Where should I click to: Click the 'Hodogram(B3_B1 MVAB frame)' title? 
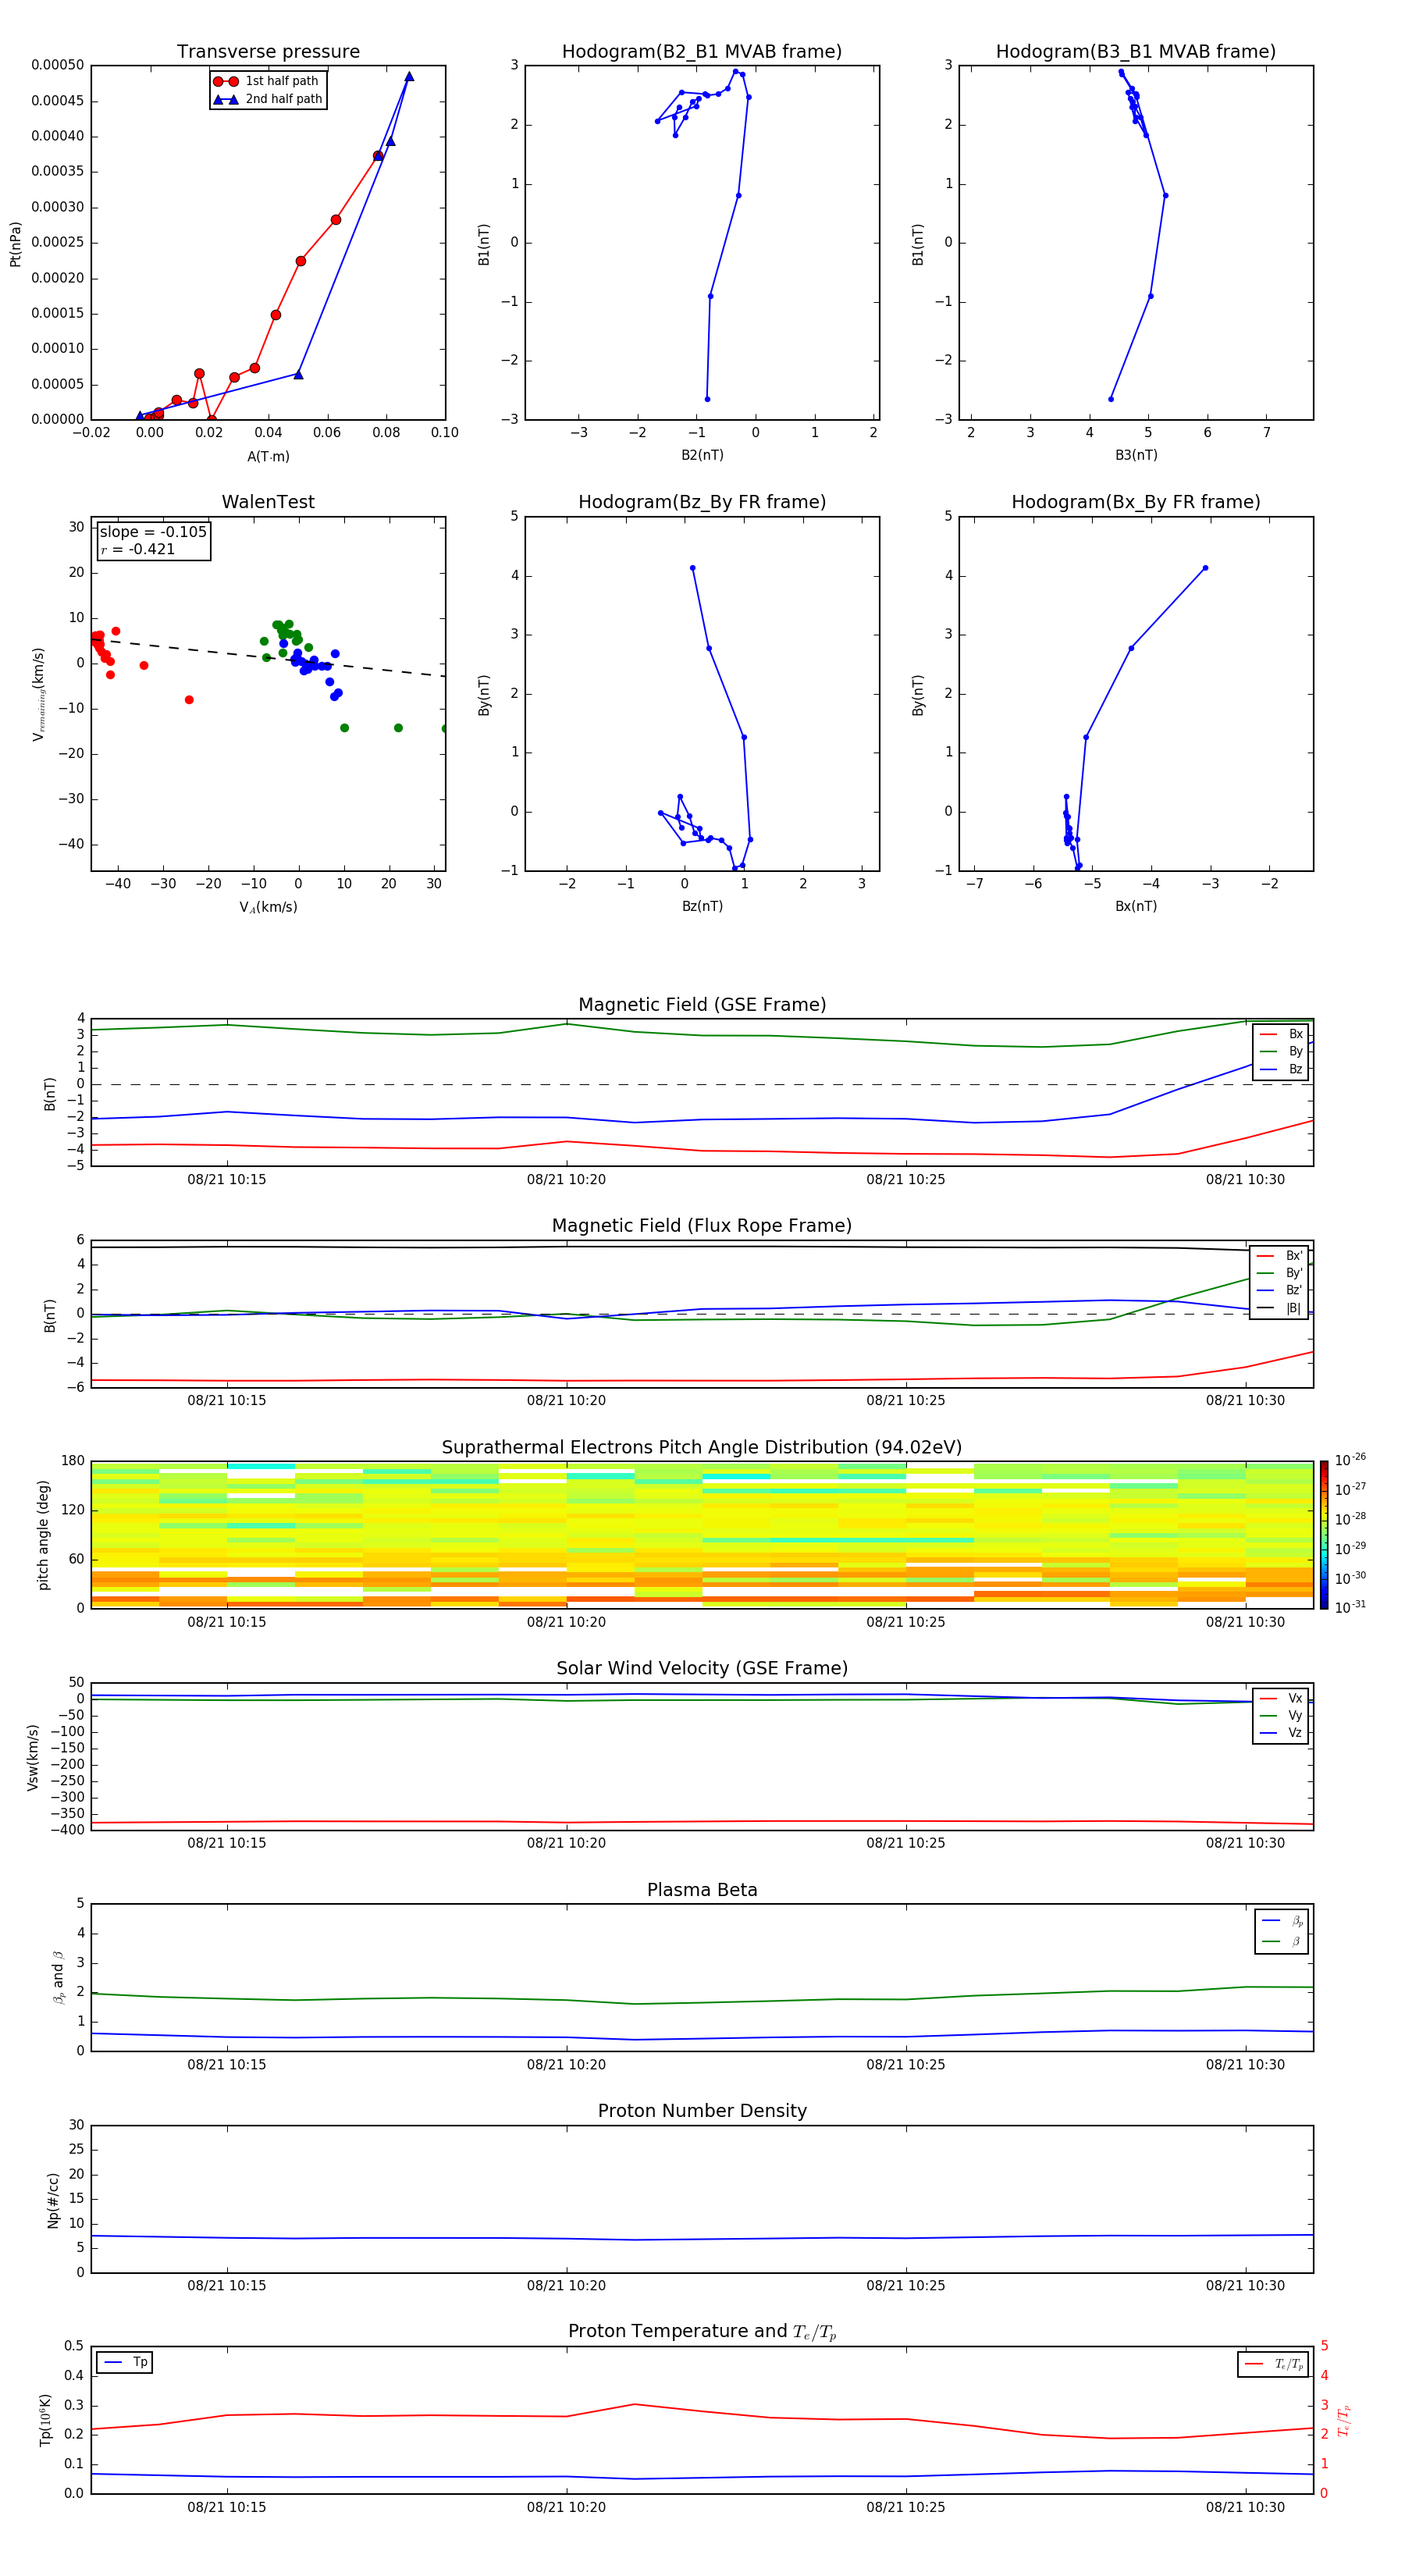click(x=1136, y=51)
